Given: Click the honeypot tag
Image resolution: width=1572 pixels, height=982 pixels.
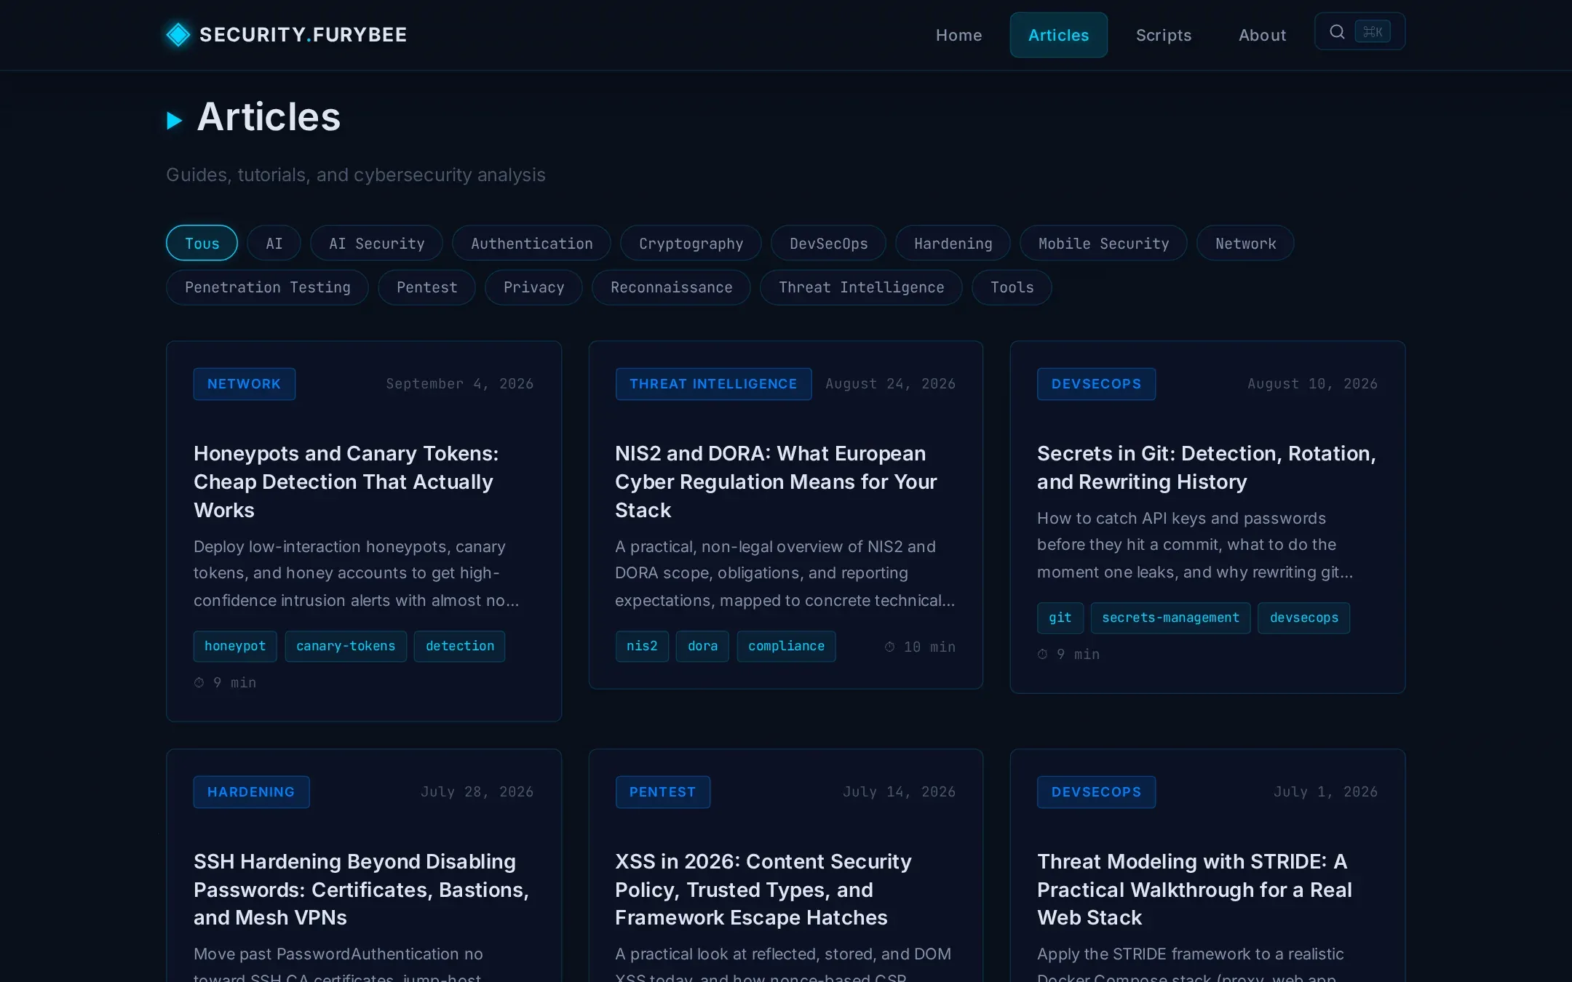Looking at the screenshot, I should [235, 646].
